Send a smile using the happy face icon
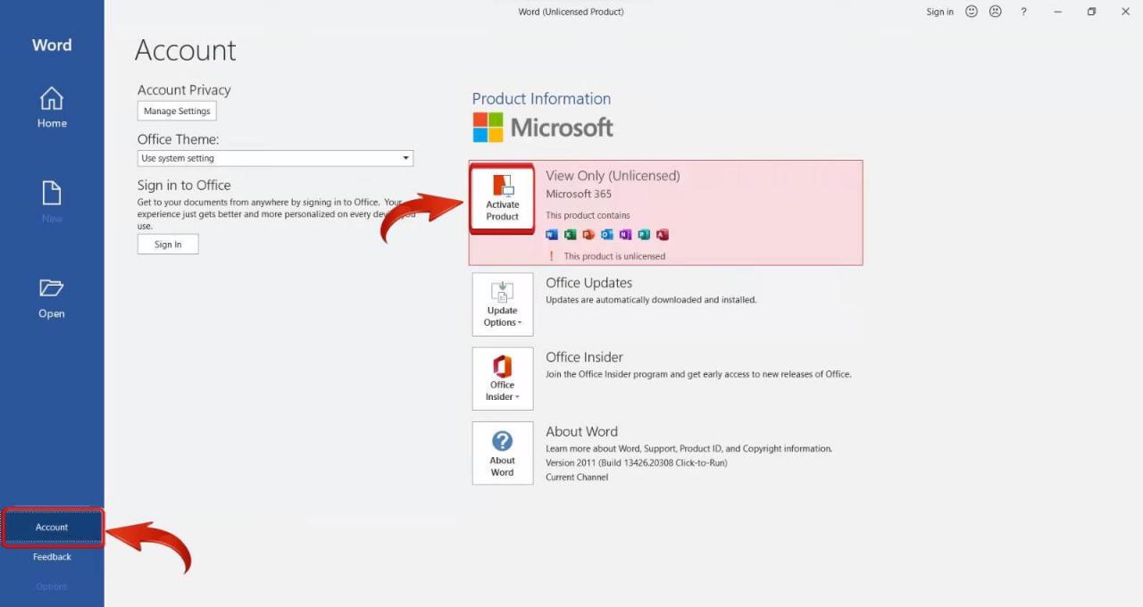Viewport: 1143px width, 607px height. (972, 12)
